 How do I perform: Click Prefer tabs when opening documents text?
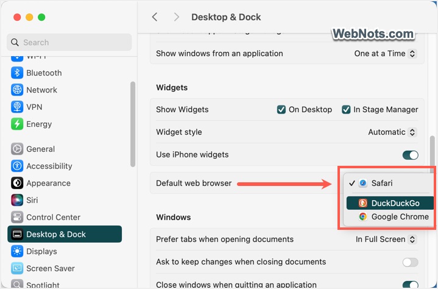[x=225, y=239]
